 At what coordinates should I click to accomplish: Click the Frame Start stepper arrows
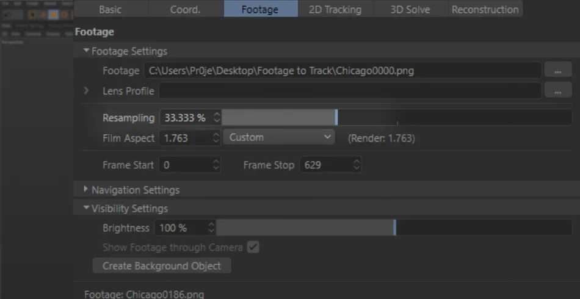coord(216,165)
